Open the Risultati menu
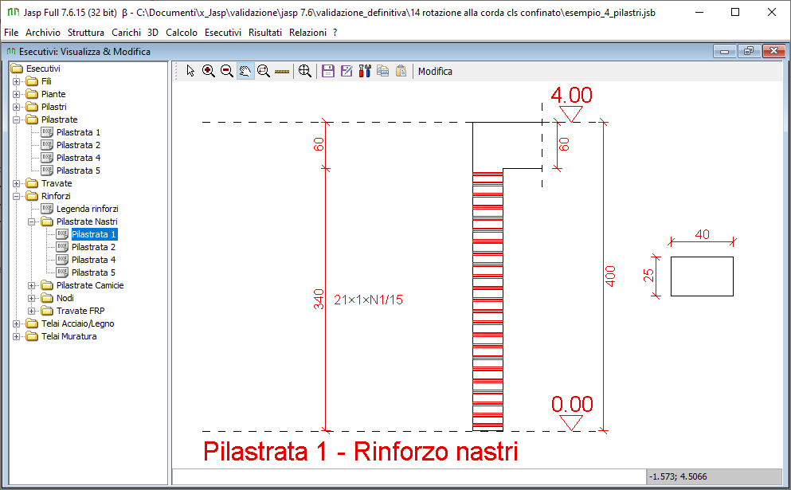This screenshot has width=791, height=490. pyautogui.click(x=265, y=33)
